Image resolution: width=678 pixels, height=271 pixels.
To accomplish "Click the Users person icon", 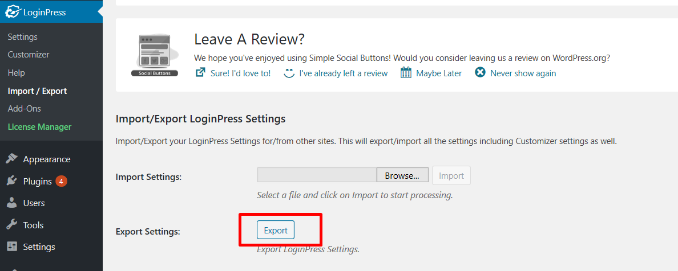I will pos(11,203).
